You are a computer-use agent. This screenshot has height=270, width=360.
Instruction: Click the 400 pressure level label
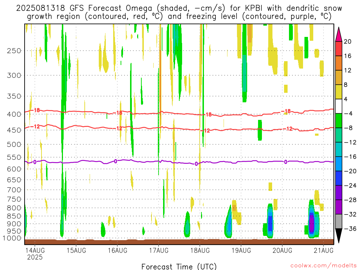pyautogui.click(x=14, y=114)
